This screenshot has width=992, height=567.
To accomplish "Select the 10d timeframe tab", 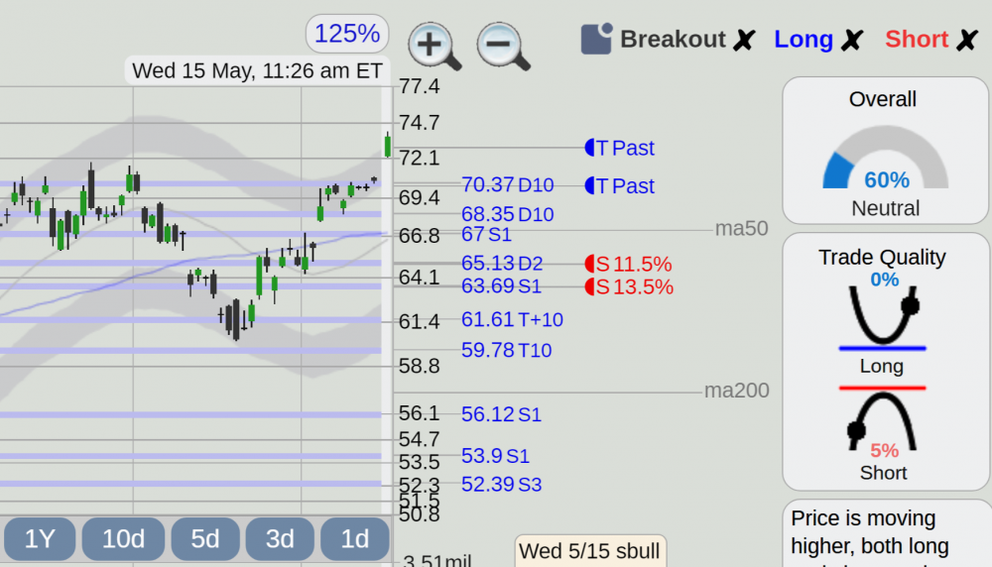I will pos(123,538).
